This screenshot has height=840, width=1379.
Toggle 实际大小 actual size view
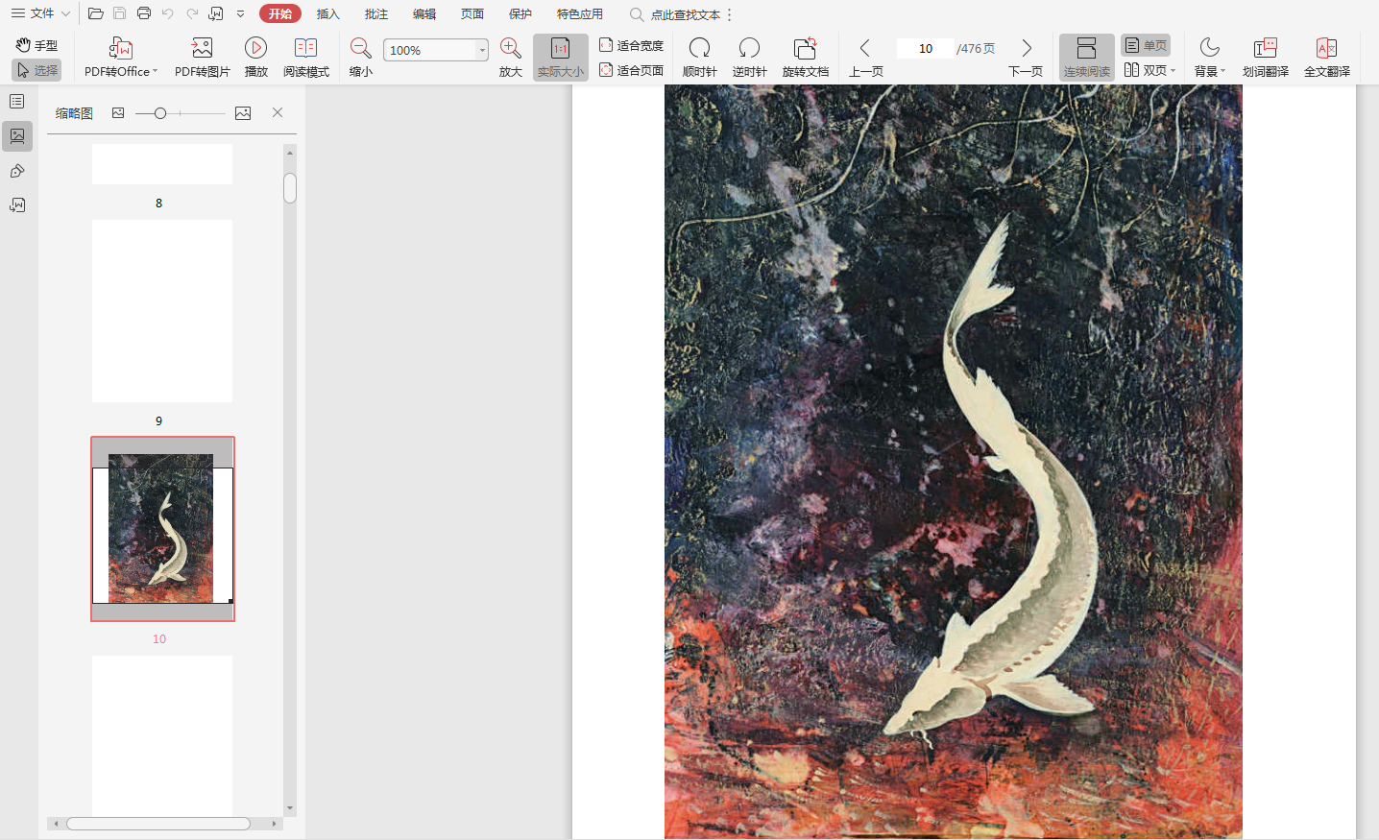tap(561, 58)
